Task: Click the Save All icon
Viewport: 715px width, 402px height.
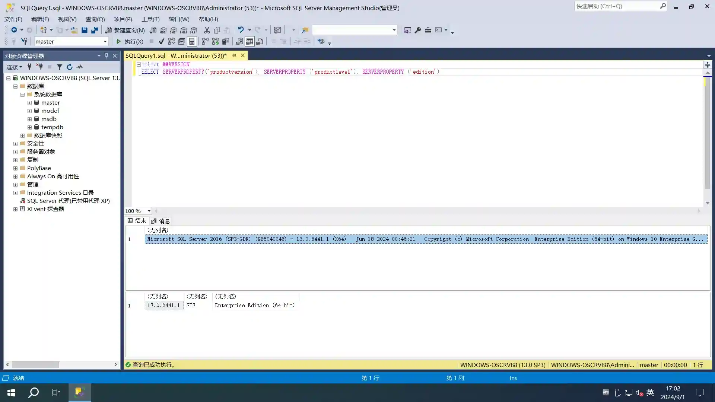Action: click(95, 30)
